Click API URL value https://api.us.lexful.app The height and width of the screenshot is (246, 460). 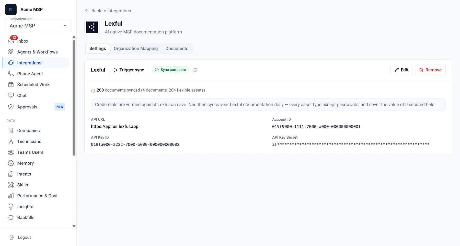coord(114,126)
